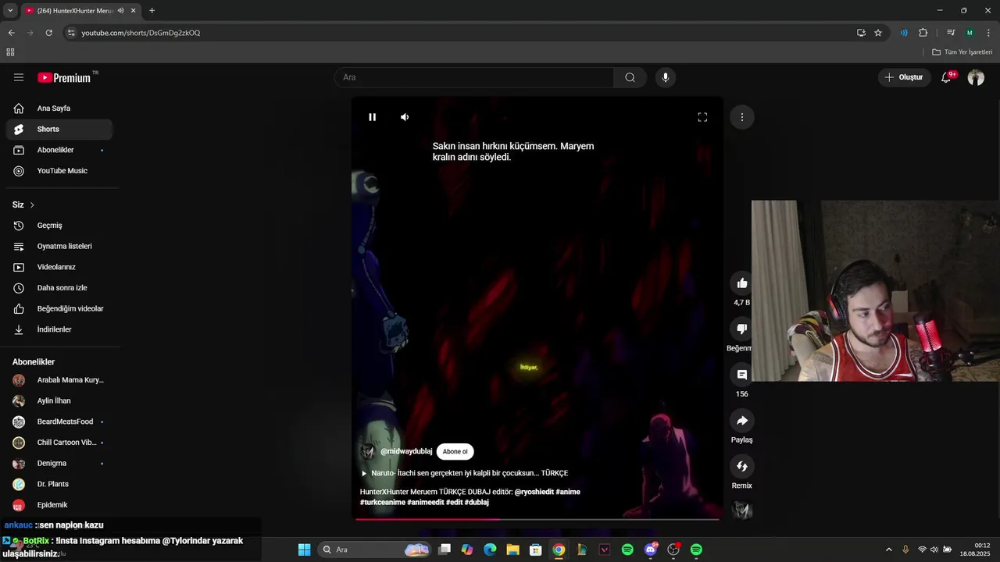Click the @ryoshiedit mention link

pyautogui.click(x=534, y=492)
